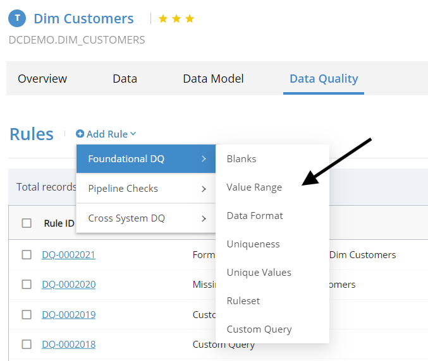428x361 pixels.
Task: Switch to the Data tab
Action: tap(125, 79)
